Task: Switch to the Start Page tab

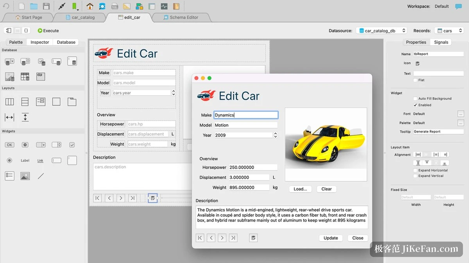Action: pos(29,18)
